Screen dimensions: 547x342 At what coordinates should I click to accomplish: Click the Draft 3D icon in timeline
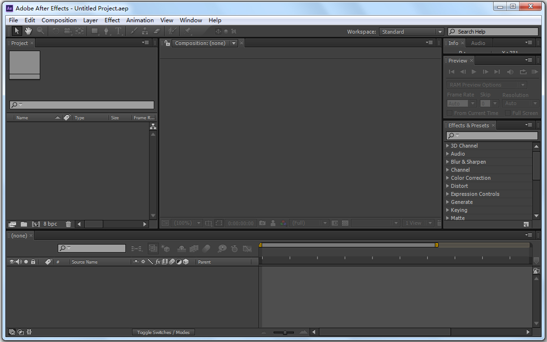click(165, 248)
